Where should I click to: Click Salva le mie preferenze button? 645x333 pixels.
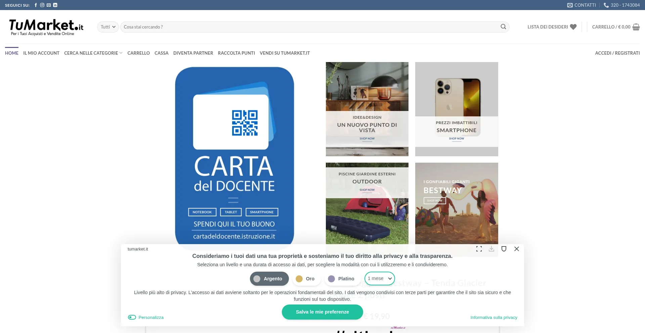[x=322, y=312]
